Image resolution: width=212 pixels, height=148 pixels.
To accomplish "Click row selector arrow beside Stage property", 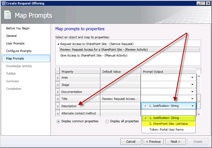I will pyautogui.click(x=58, y=85).
